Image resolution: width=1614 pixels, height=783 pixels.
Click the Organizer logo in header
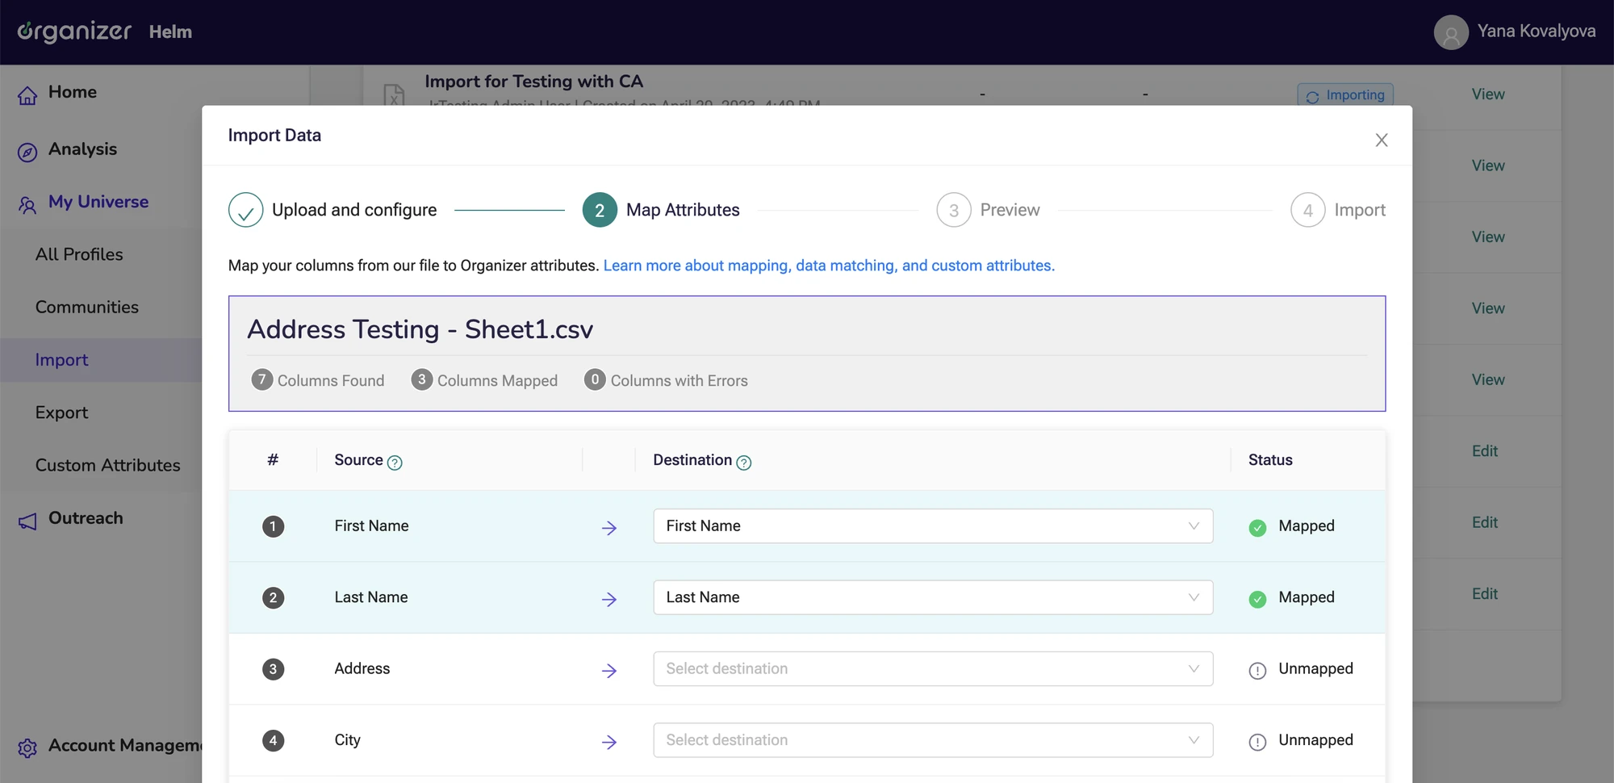click(74, 31)
